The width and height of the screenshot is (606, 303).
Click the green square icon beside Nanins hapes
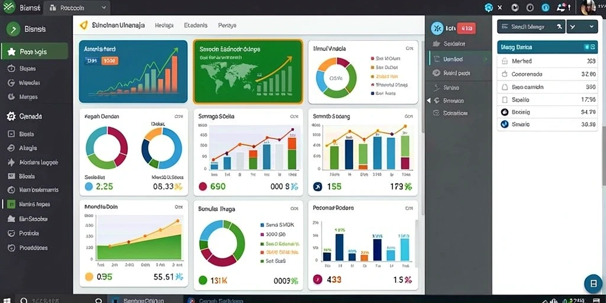12,204
